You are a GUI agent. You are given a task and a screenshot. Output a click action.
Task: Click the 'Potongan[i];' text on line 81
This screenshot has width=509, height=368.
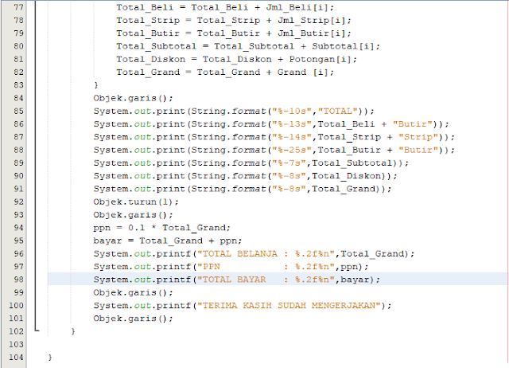tap(323, 60)
